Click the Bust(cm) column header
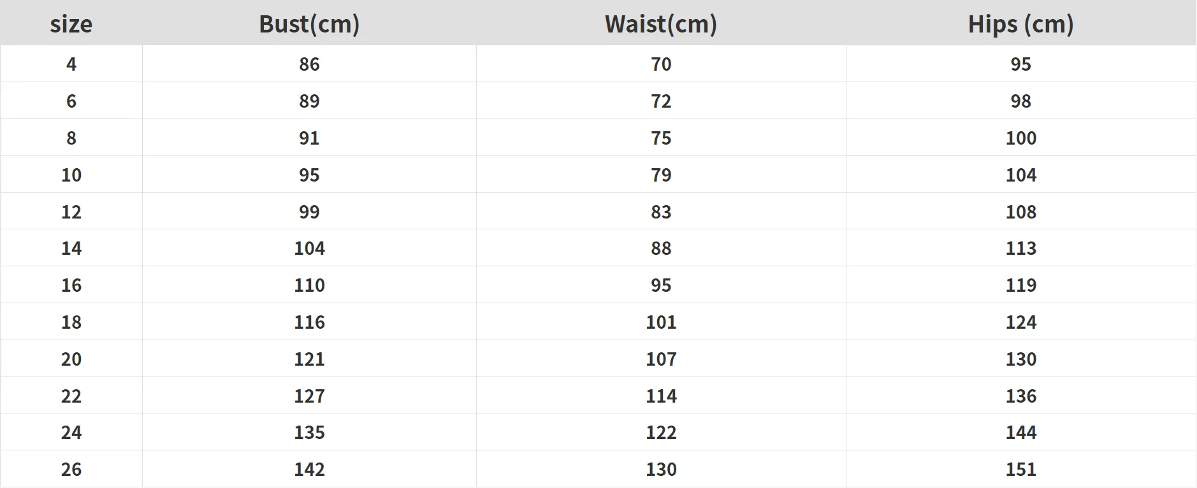 pos(309,24)
